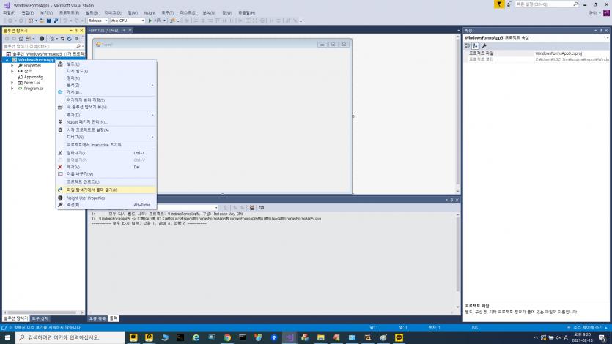Open File Explorer from the taskbar
This screenshot has height=344, width=612.
(321, 337)
